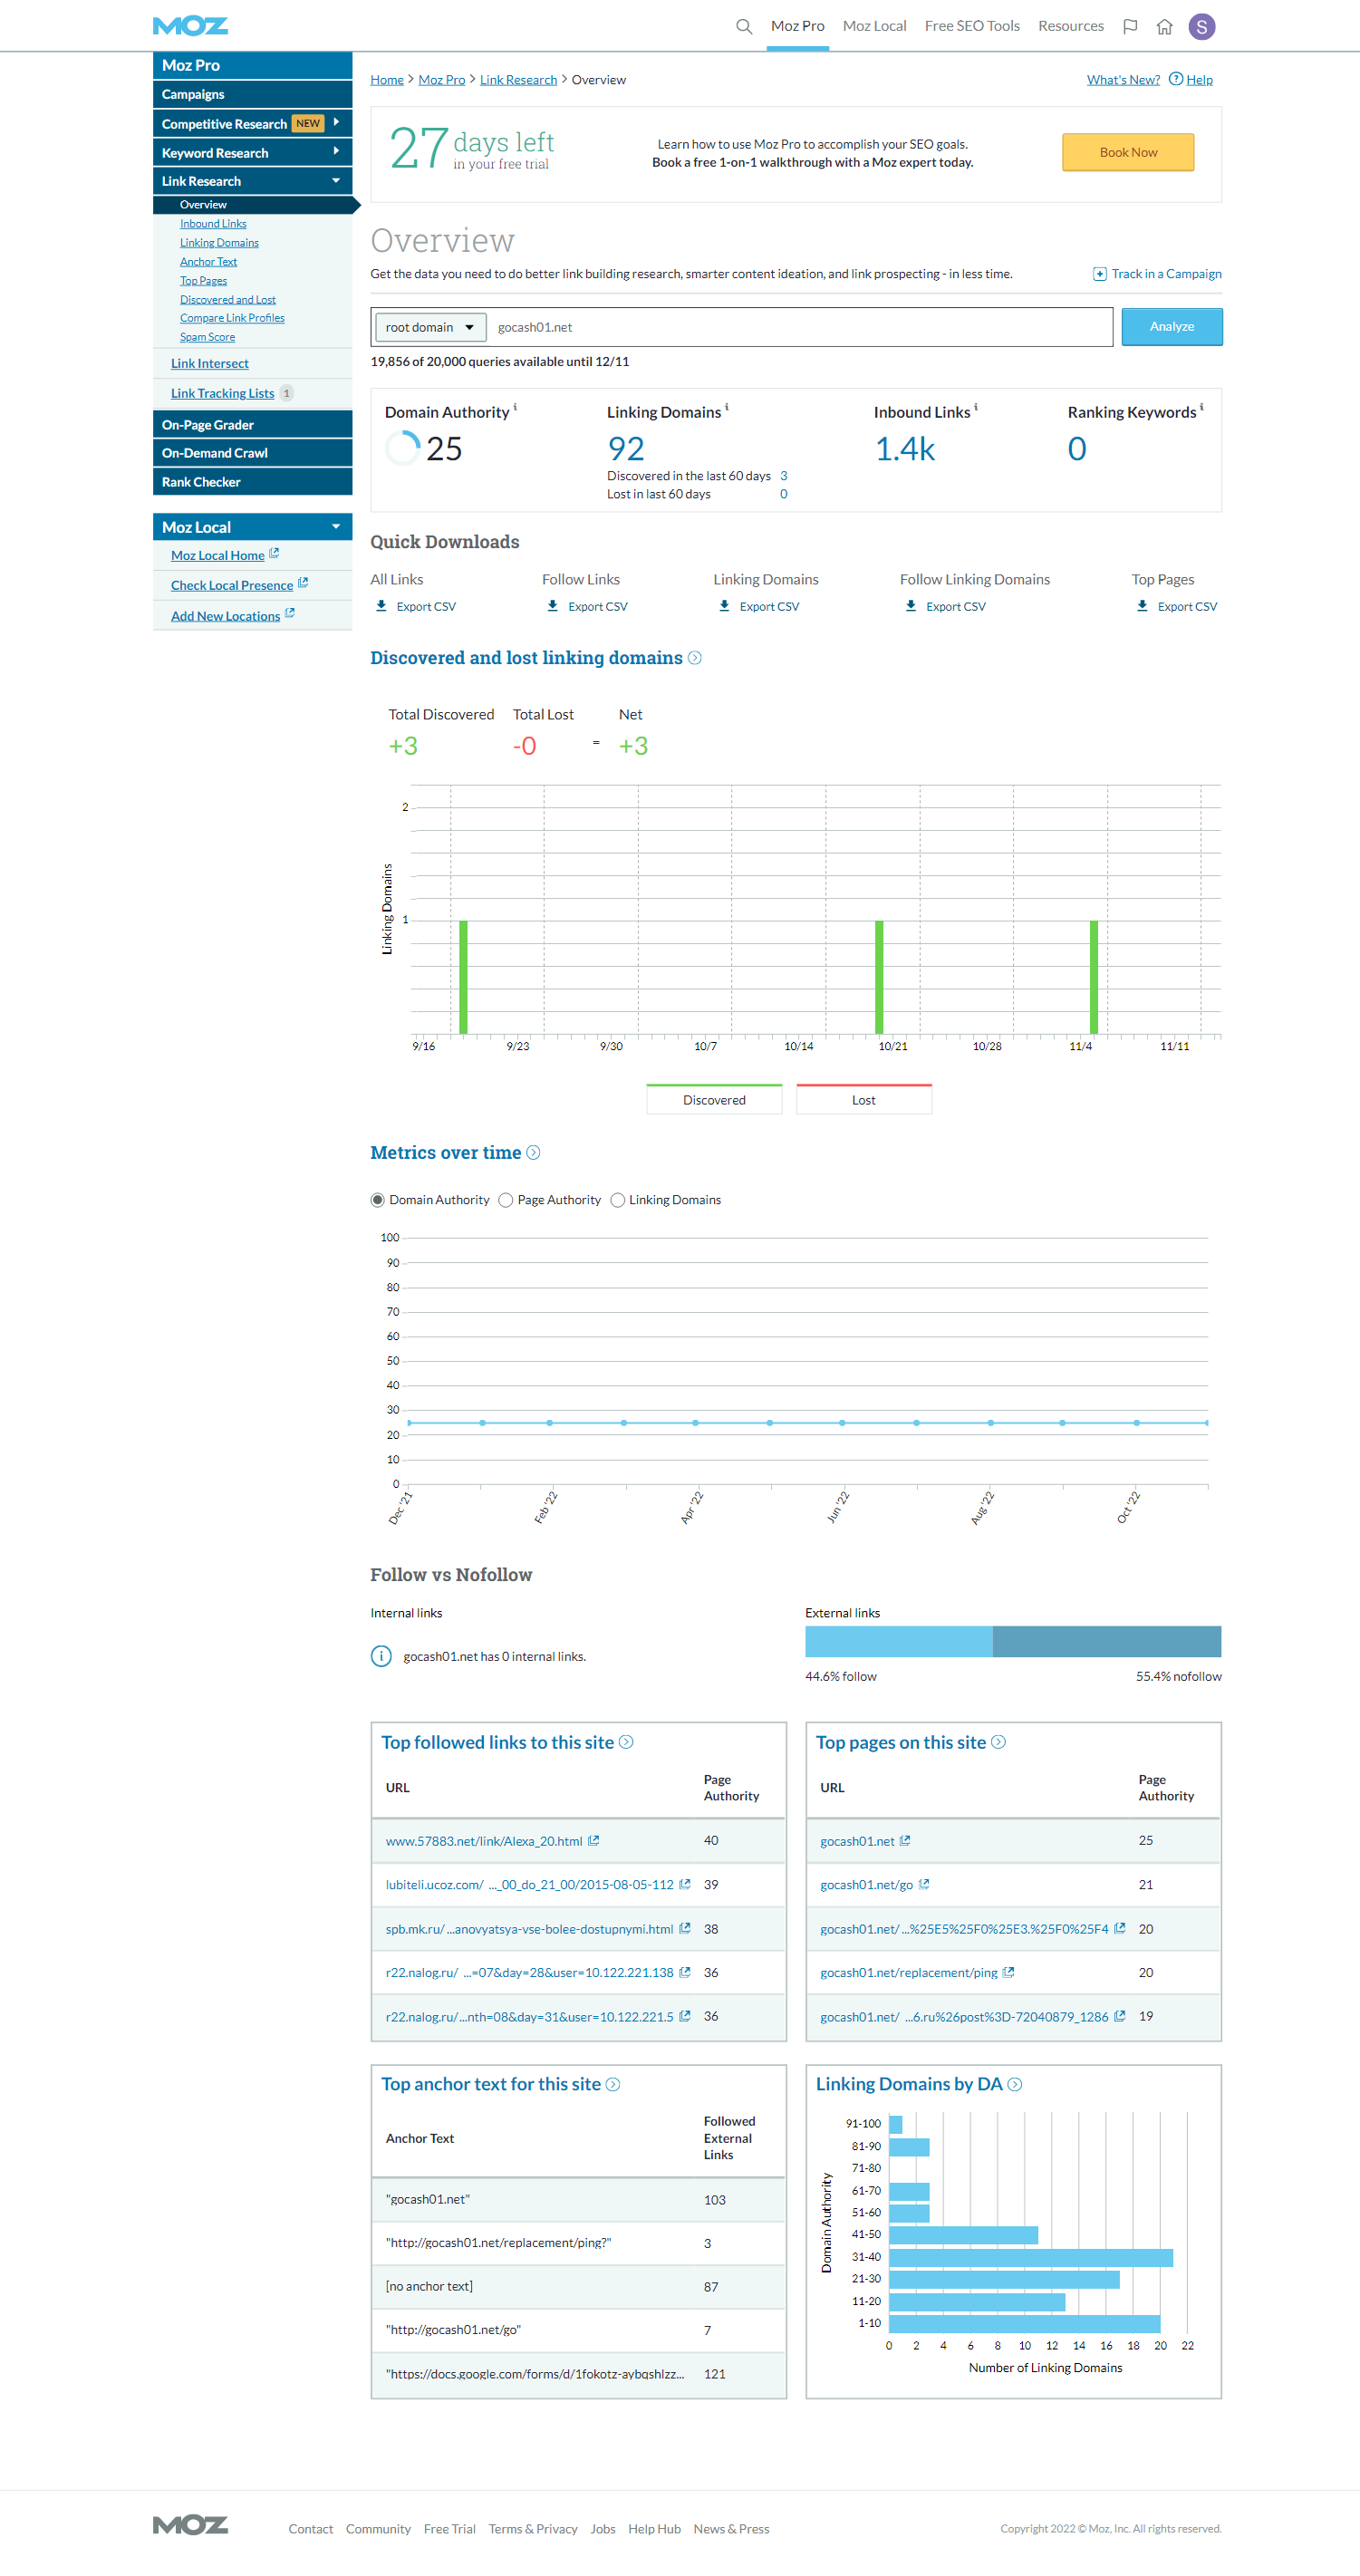The image size is (1360, 2576).
Task: Click What's New? link
Action: point(1123,80)
